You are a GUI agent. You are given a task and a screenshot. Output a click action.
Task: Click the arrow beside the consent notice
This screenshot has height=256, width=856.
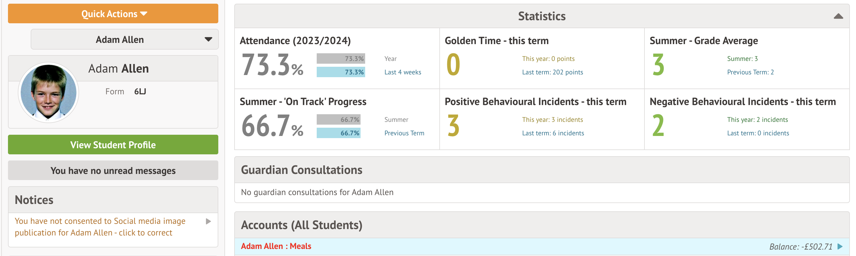click(208, 221)
